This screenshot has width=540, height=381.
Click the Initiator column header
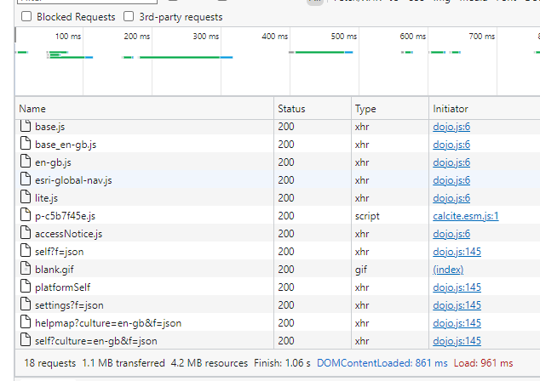pyautogui.click(x=451, y=109)
